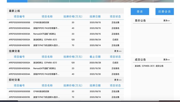
Task: Click 已成交 status in 挂牌交易 list
Action: (115, 63)
